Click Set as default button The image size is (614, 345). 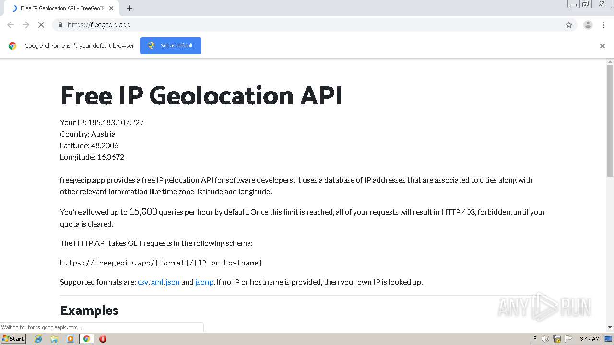(x=170, y=46)
